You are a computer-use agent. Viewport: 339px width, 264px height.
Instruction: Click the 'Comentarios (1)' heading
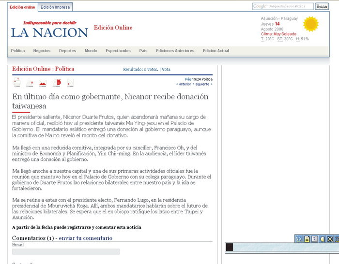pos(33,238)
